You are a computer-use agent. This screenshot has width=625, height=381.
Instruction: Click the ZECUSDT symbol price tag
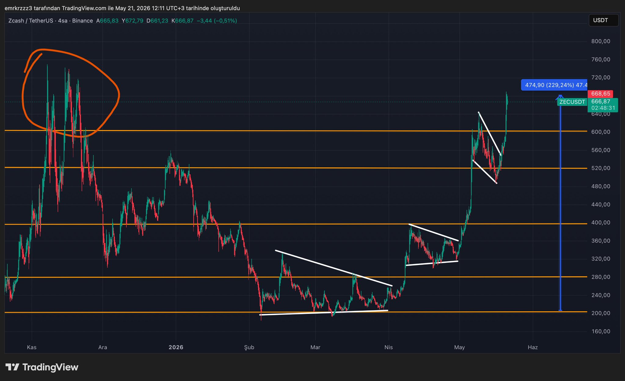coord(572,102)
